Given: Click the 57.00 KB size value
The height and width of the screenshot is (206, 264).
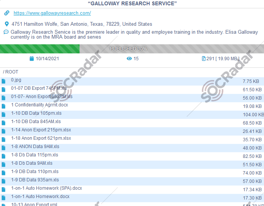Looking at the screenshot, I should point(252,181).
